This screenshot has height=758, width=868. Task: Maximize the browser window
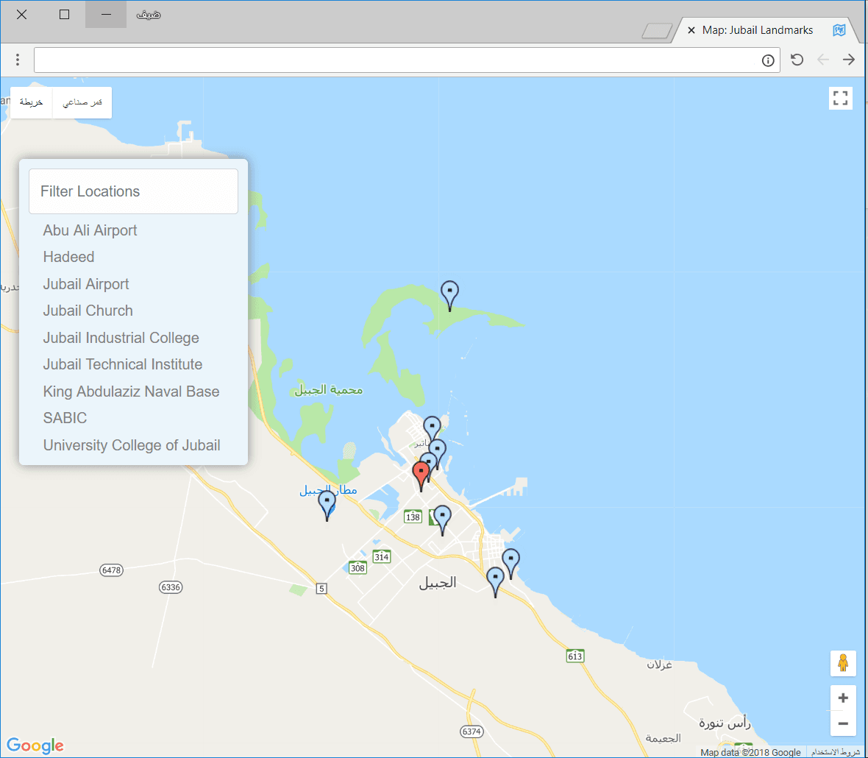point(64,15)
